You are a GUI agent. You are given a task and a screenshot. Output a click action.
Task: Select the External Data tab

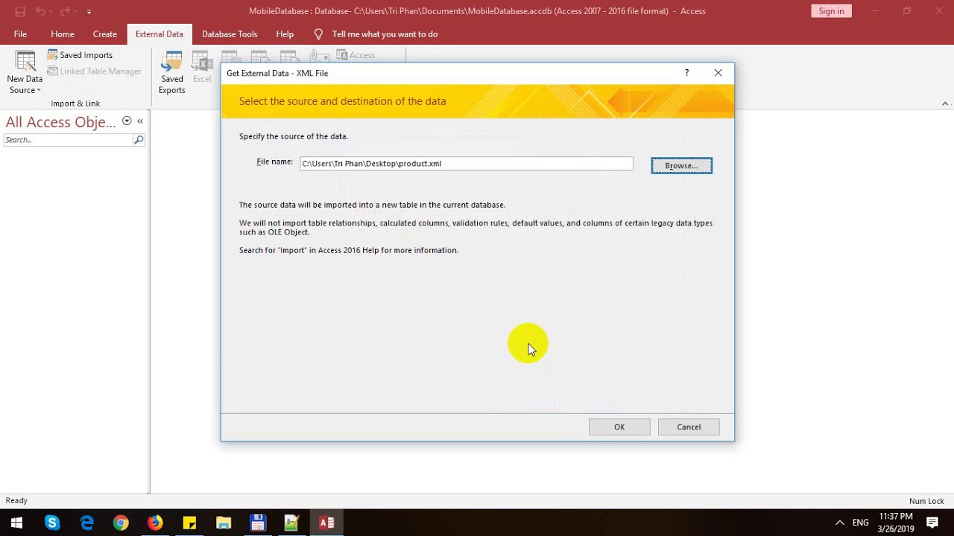point(159,34)
